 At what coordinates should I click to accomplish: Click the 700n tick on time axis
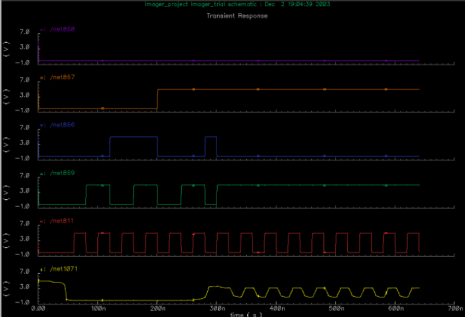(x=455, y=307)
